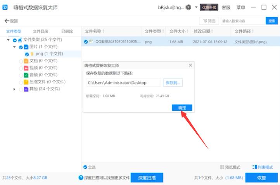280x185 pixels.
Task: Click the 确定 confirm button in dialog
Action: (x=182, y=108)
